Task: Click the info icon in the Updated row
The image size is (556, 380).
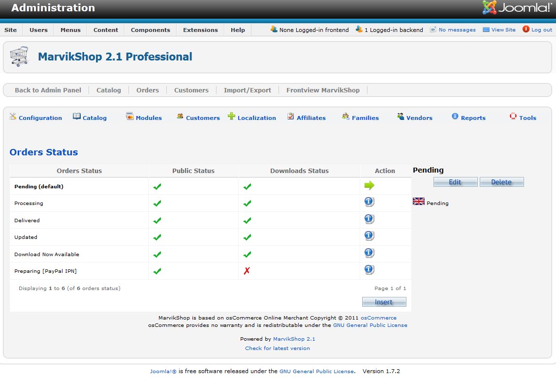Action: pyautogui.click(x=369, y=235)
